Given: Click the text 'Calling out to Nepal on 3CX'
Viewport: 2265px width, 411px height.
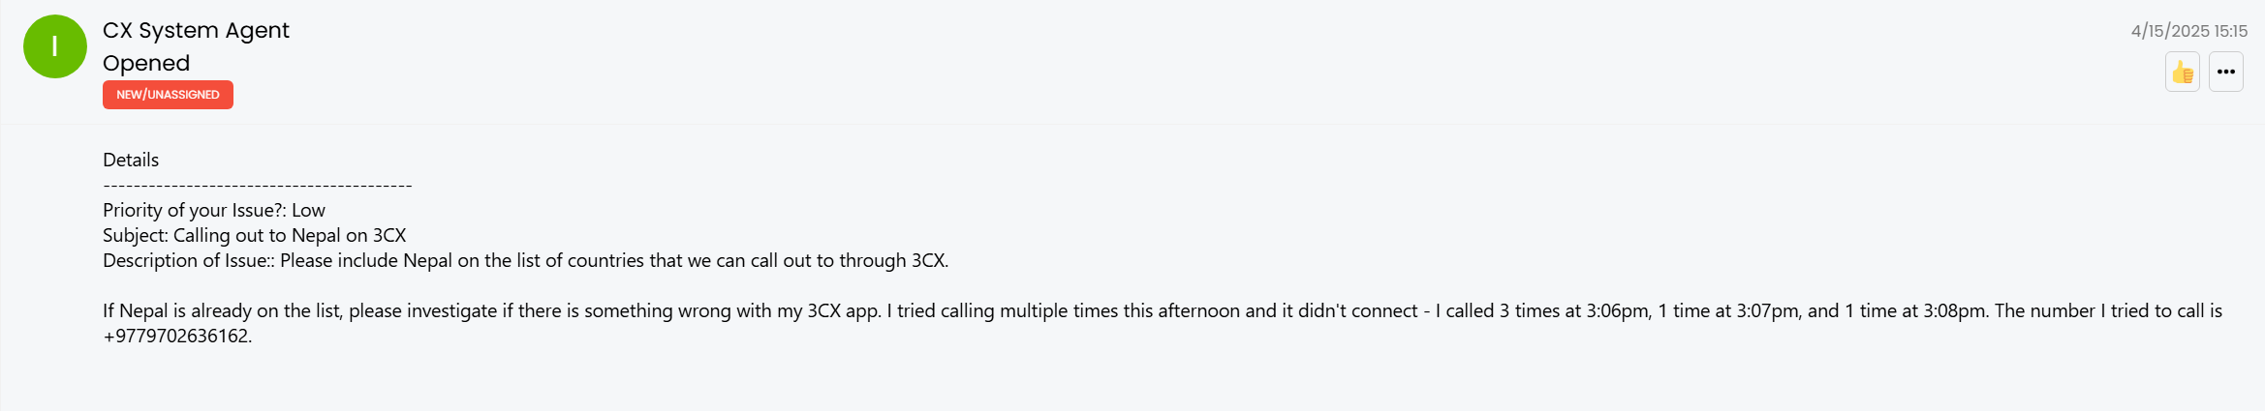Looking at the screenshot, I should coord(290,235).
